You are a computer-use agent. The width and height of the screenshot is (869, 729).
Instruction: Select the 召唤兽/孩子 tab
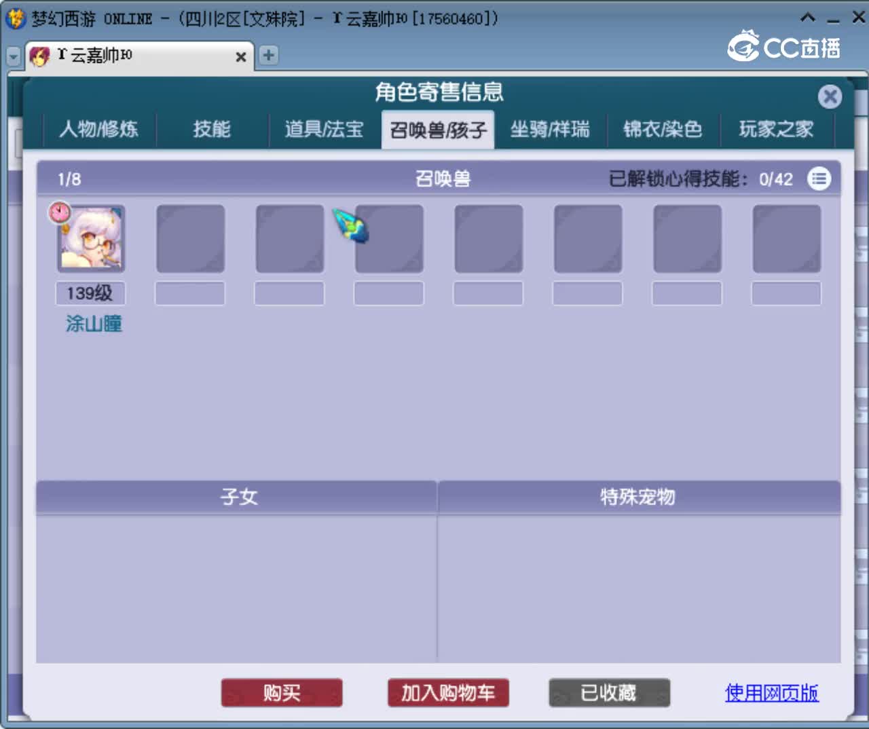tap(438, 130)
